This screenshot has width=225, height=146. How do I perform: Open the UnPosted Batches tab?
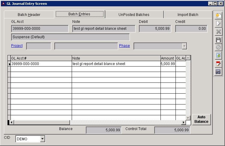tap(134, 14)
